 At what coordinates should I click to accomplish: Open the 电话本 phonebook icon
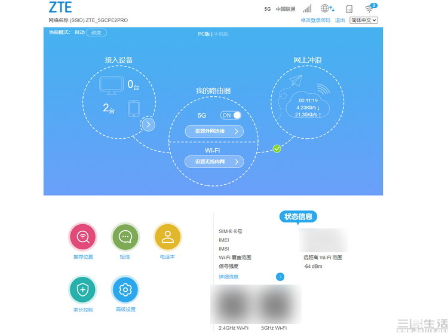pos(168,237)
